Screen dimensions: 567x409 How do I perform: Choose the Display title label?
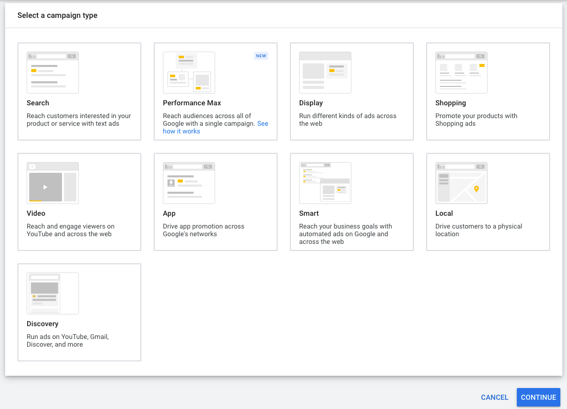310,103
